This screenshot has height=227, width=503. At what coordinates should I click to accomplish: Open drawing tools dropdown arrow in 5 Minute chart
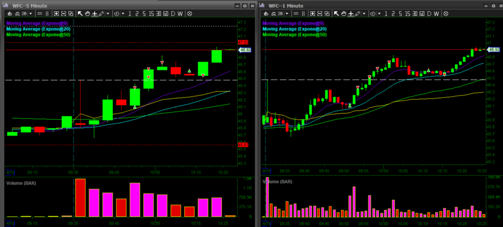tap(108, 14)
